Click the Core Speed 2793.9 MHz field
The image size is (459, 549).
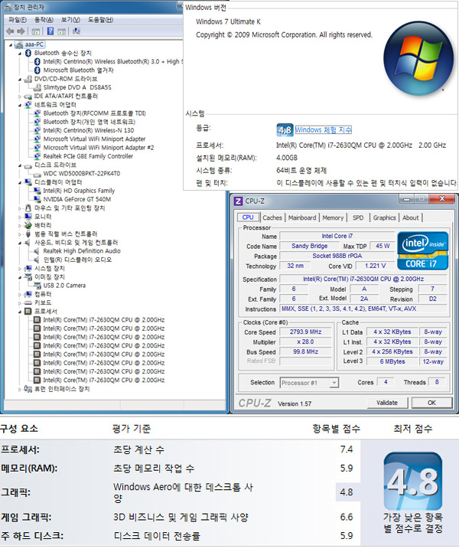pos(305,332)
